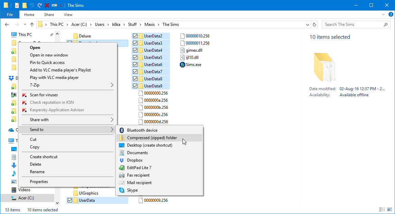Click the Rename icon in Quick Access Toolbar
Image resolution: width=395 pixels, height=214 pixels.
[x=54, y=5]
